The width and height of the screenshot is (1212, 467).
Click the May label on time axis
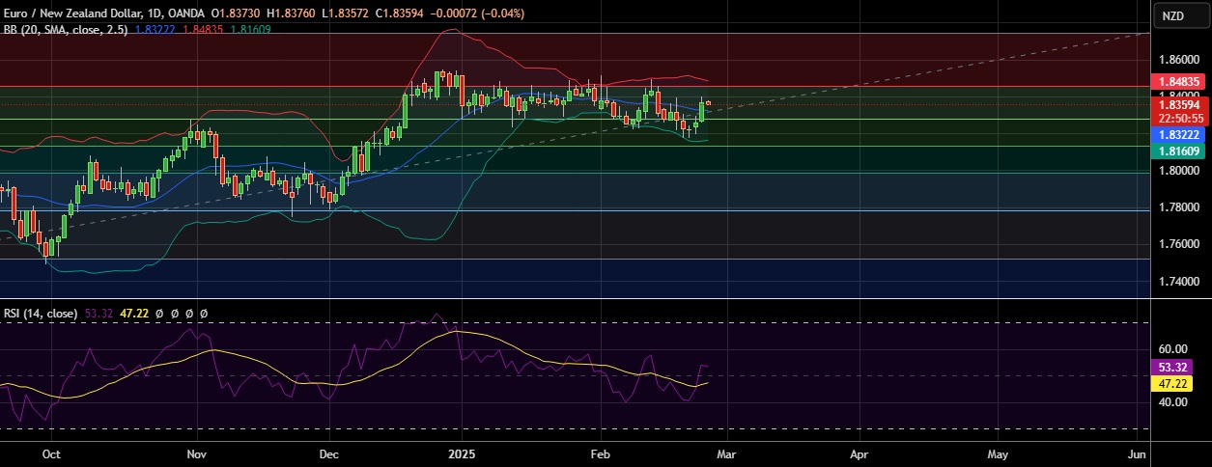pyautogui.click(x=998, y=453)
